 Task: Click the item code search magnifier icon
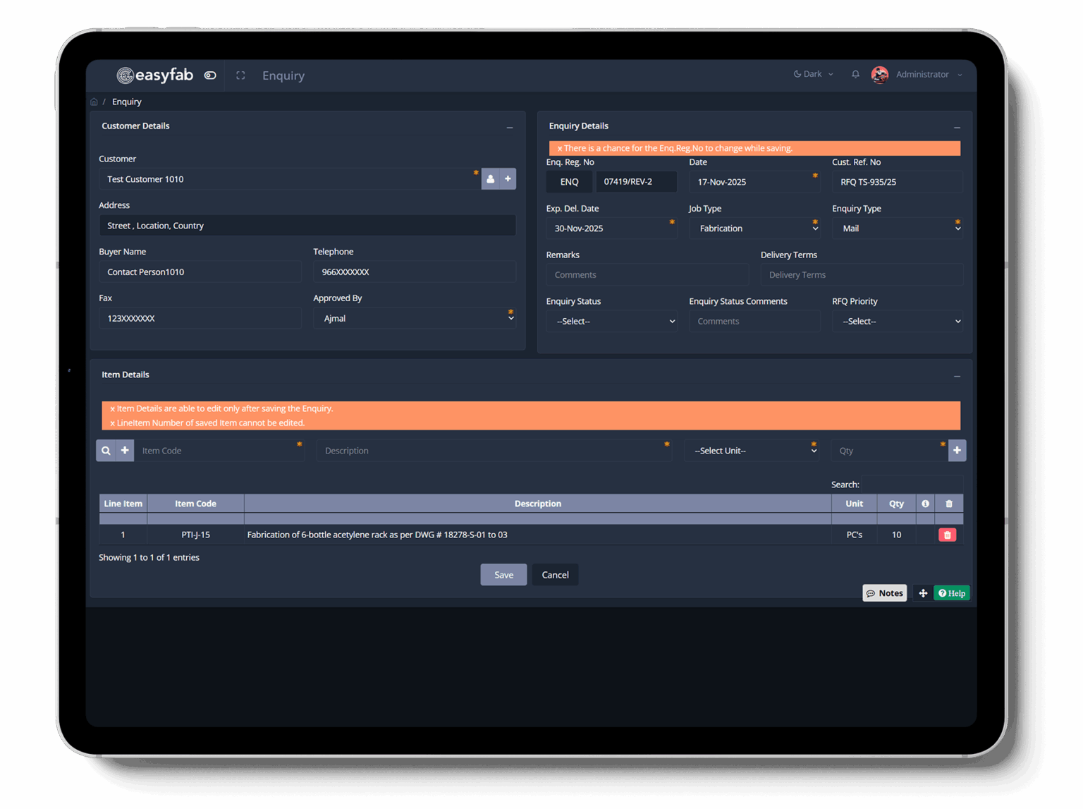pyautogui.click(x=106, y=451)
